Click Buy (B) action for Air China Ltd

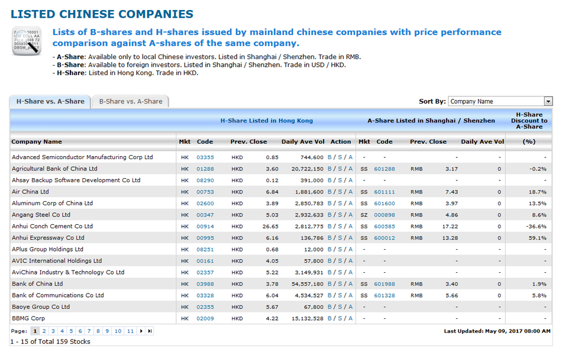click(330, 192)
